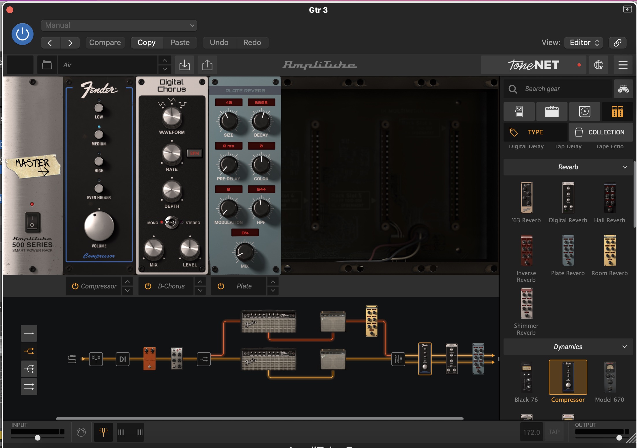Select the Hall Reverb gear
Screen dimensions: 637x448
coord(610,202)
